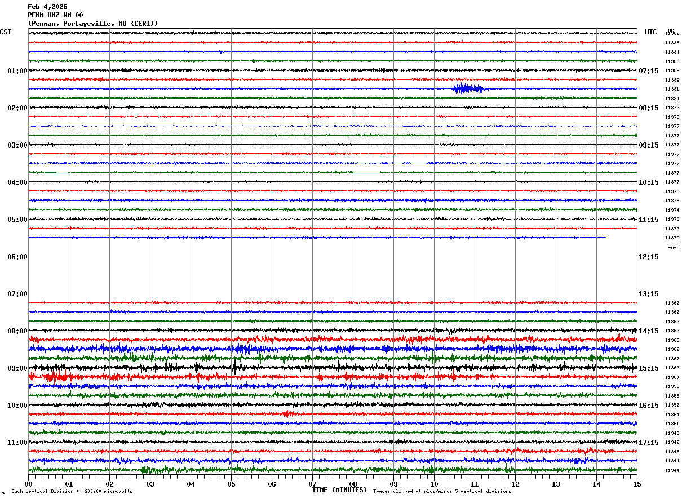Click the "11372" DC offset value

[x=672, y=238]
